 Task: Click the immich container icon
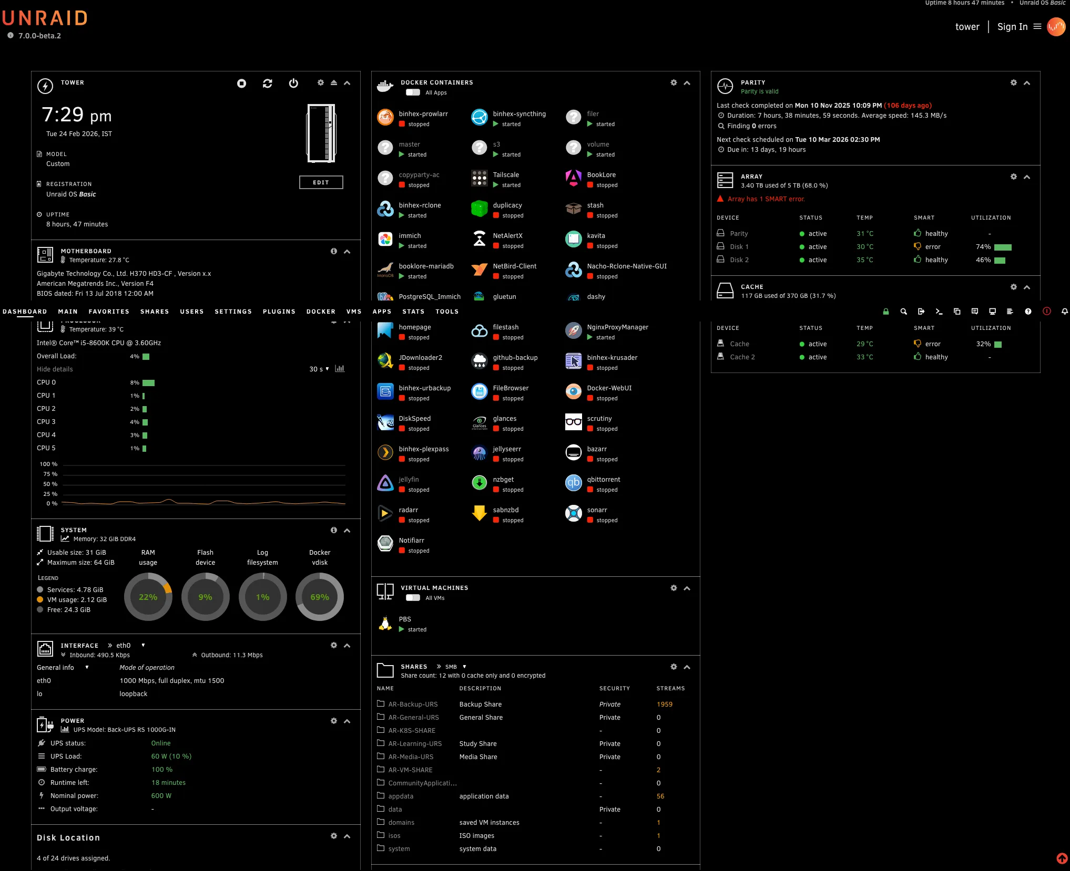[385, 240]
